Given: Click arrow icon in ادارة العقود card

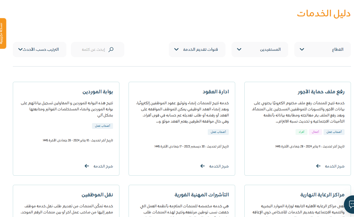Looking at the screenshot, I should point(203,166).
